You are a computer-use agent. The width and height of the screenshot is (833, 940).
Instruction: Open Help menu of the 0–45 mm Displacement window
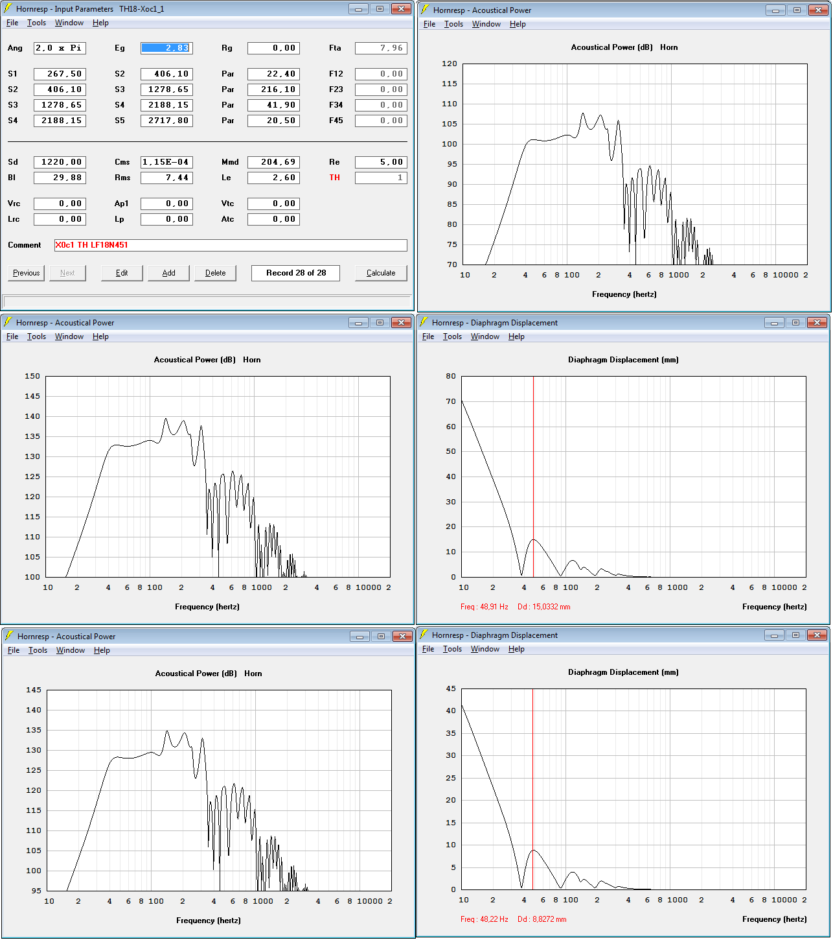[516, 649]
